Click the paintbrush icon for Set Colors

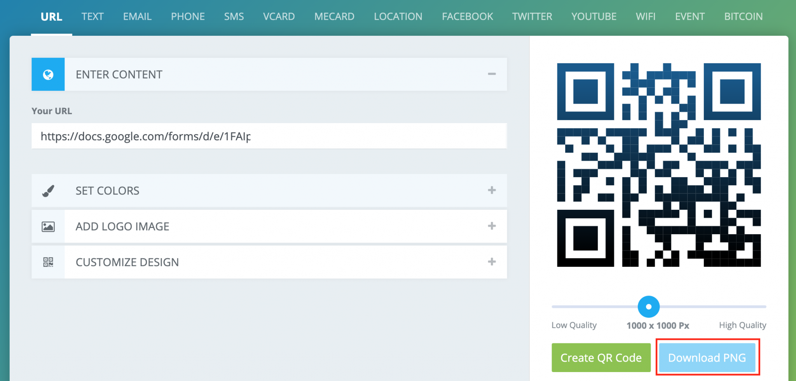click(47, 190)
